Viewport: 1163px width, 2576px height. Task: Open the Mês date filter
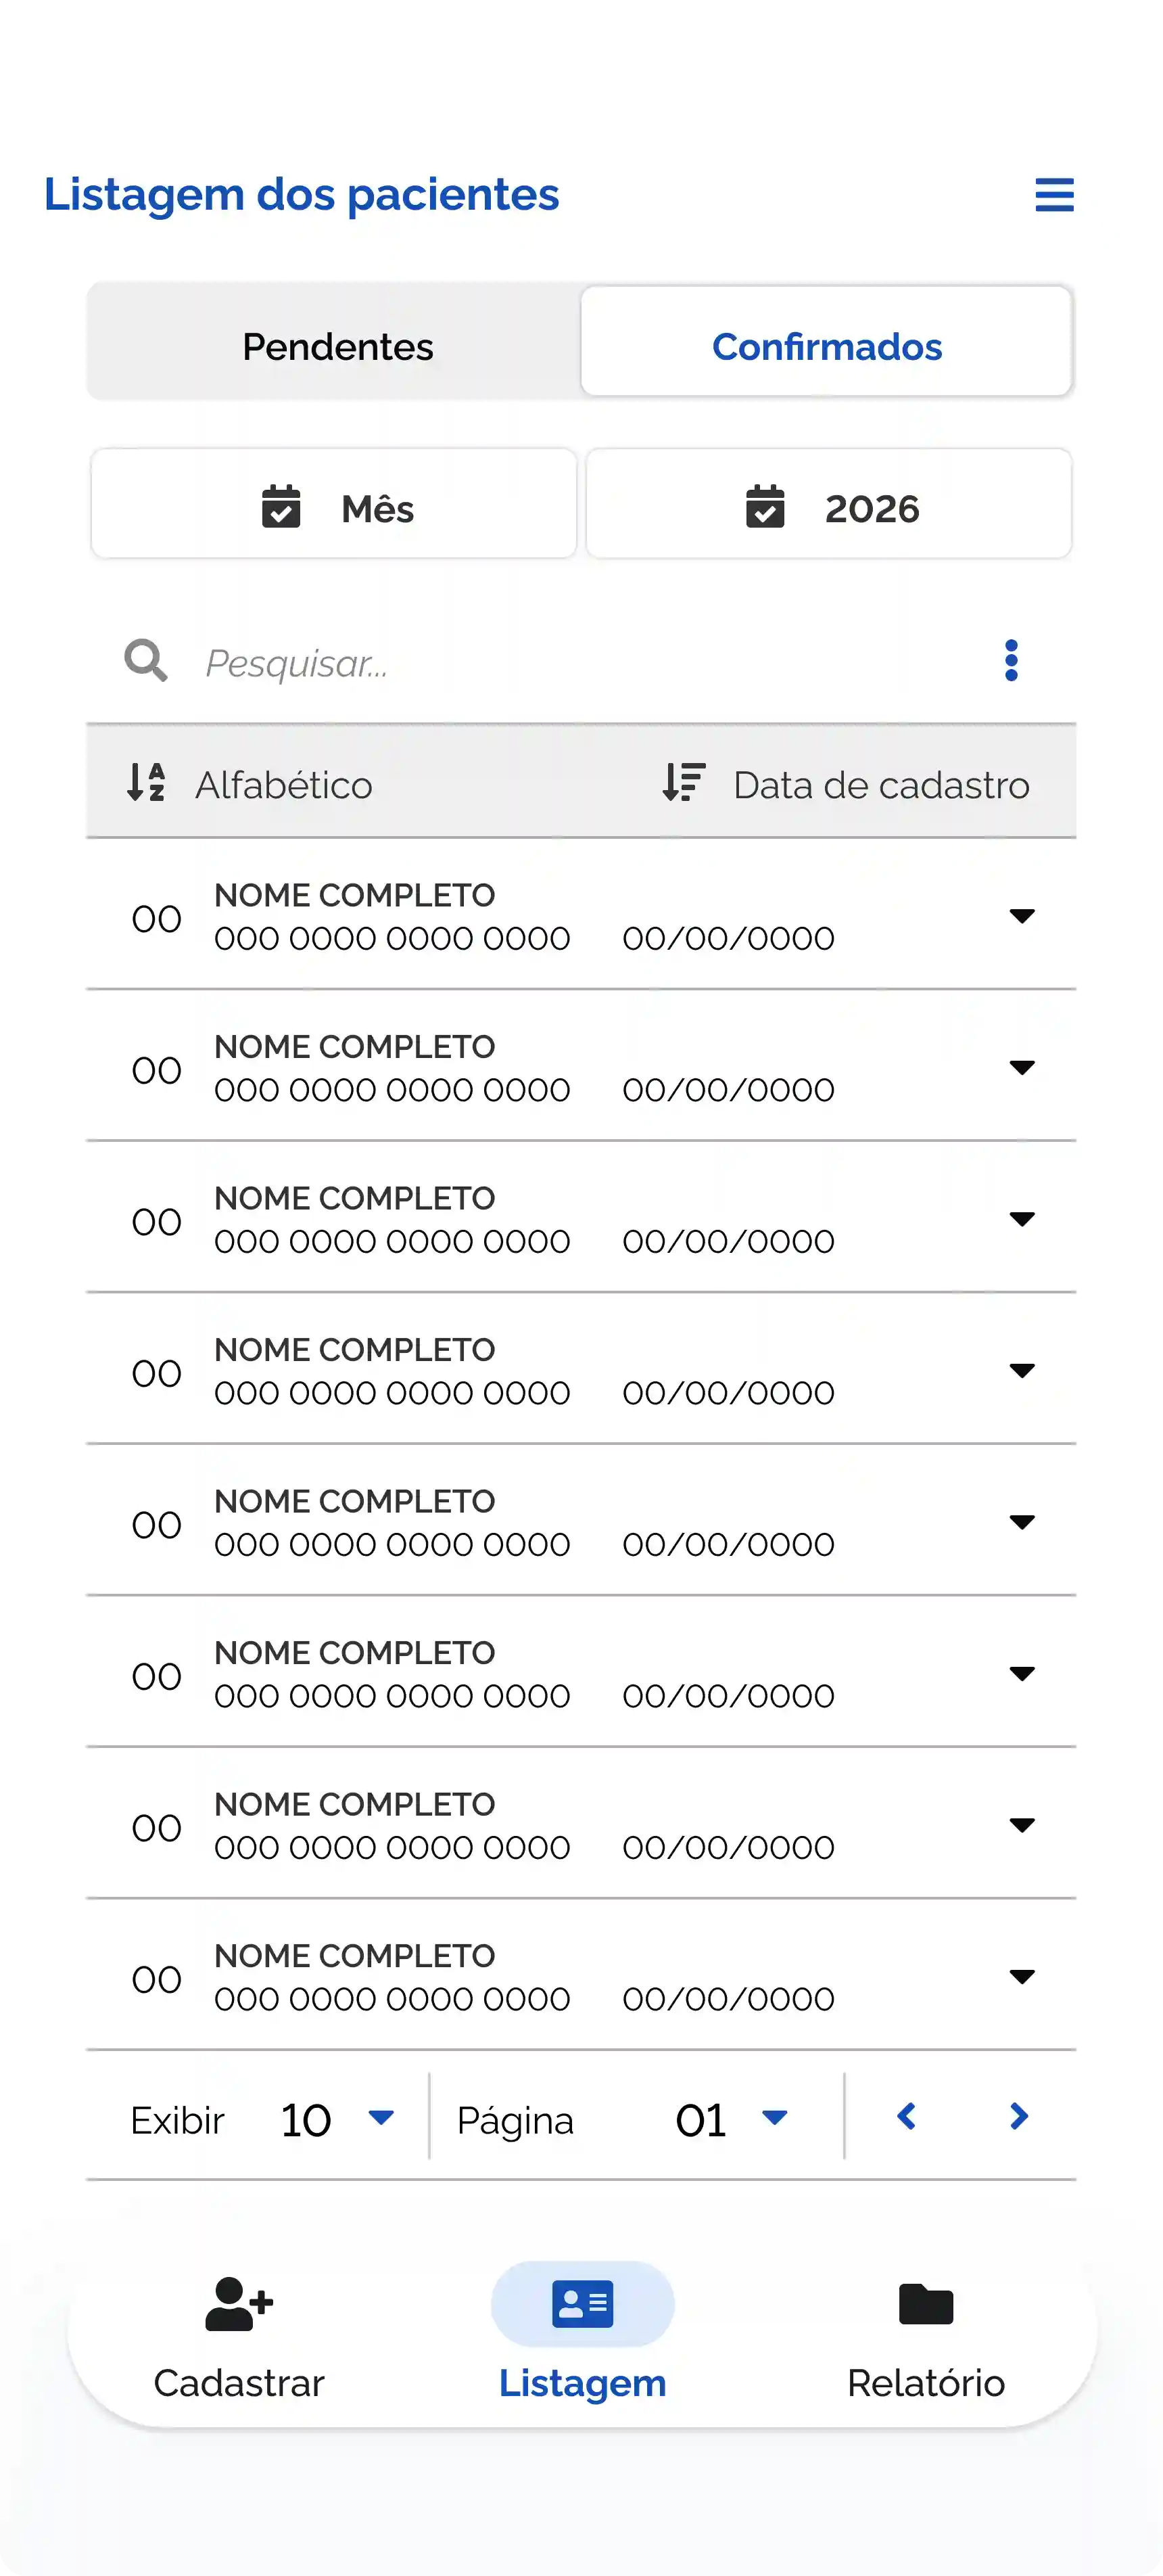(x=335, y=507)
